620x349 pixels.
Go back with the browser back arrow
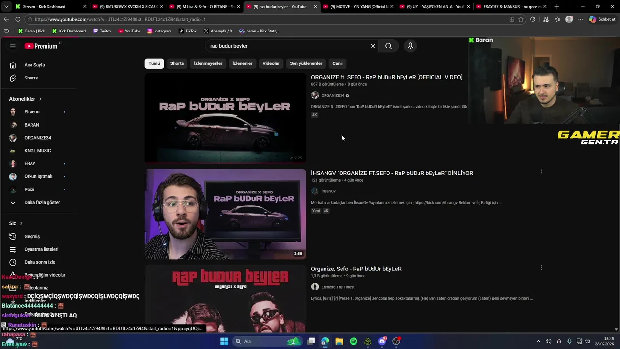(x=6, y=19)
